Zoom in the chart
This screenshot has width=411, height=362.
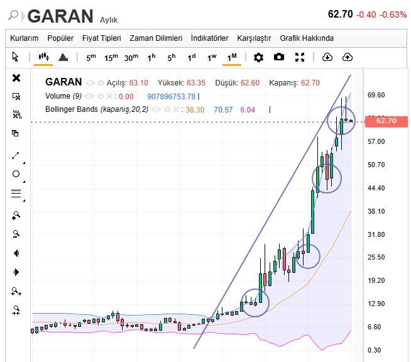[16, 216]
